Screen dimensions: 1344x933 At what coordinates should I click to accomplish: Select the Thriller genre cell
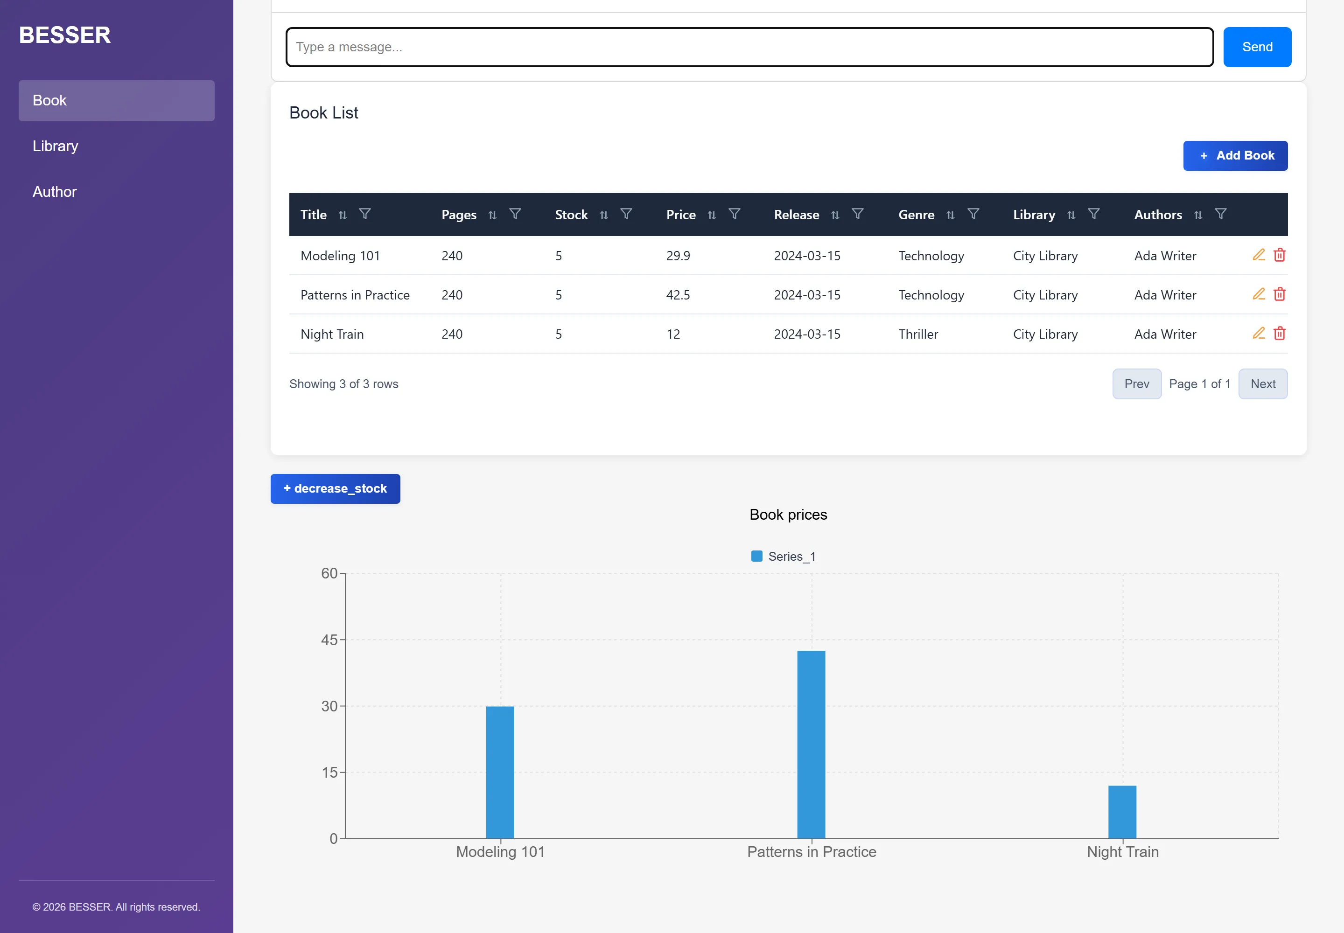(918, 334)
